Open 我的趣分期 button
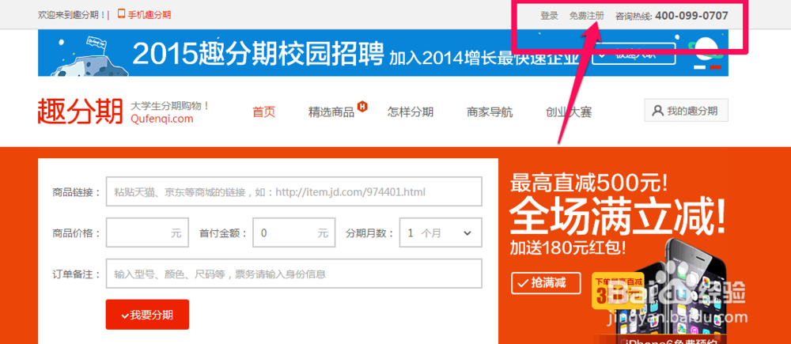This screenshot has width=791, height=344. [686, 111]
